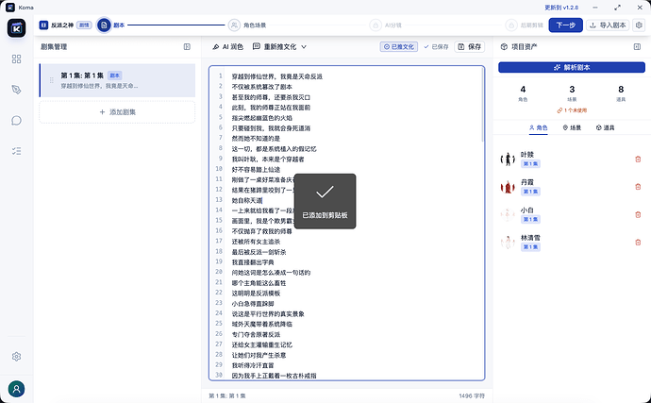Select the pen tool icon in sidebar
This screenshot has height=403, width=651.
[16, 90]
